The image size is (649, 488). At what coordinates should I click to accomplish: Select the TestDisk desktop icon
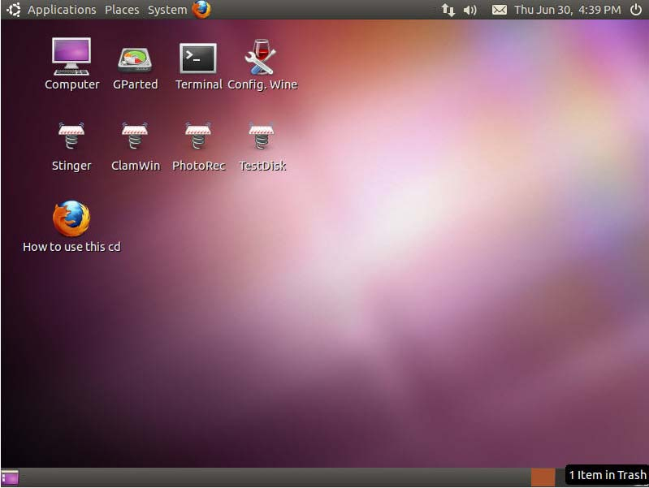tap(262, 138)
